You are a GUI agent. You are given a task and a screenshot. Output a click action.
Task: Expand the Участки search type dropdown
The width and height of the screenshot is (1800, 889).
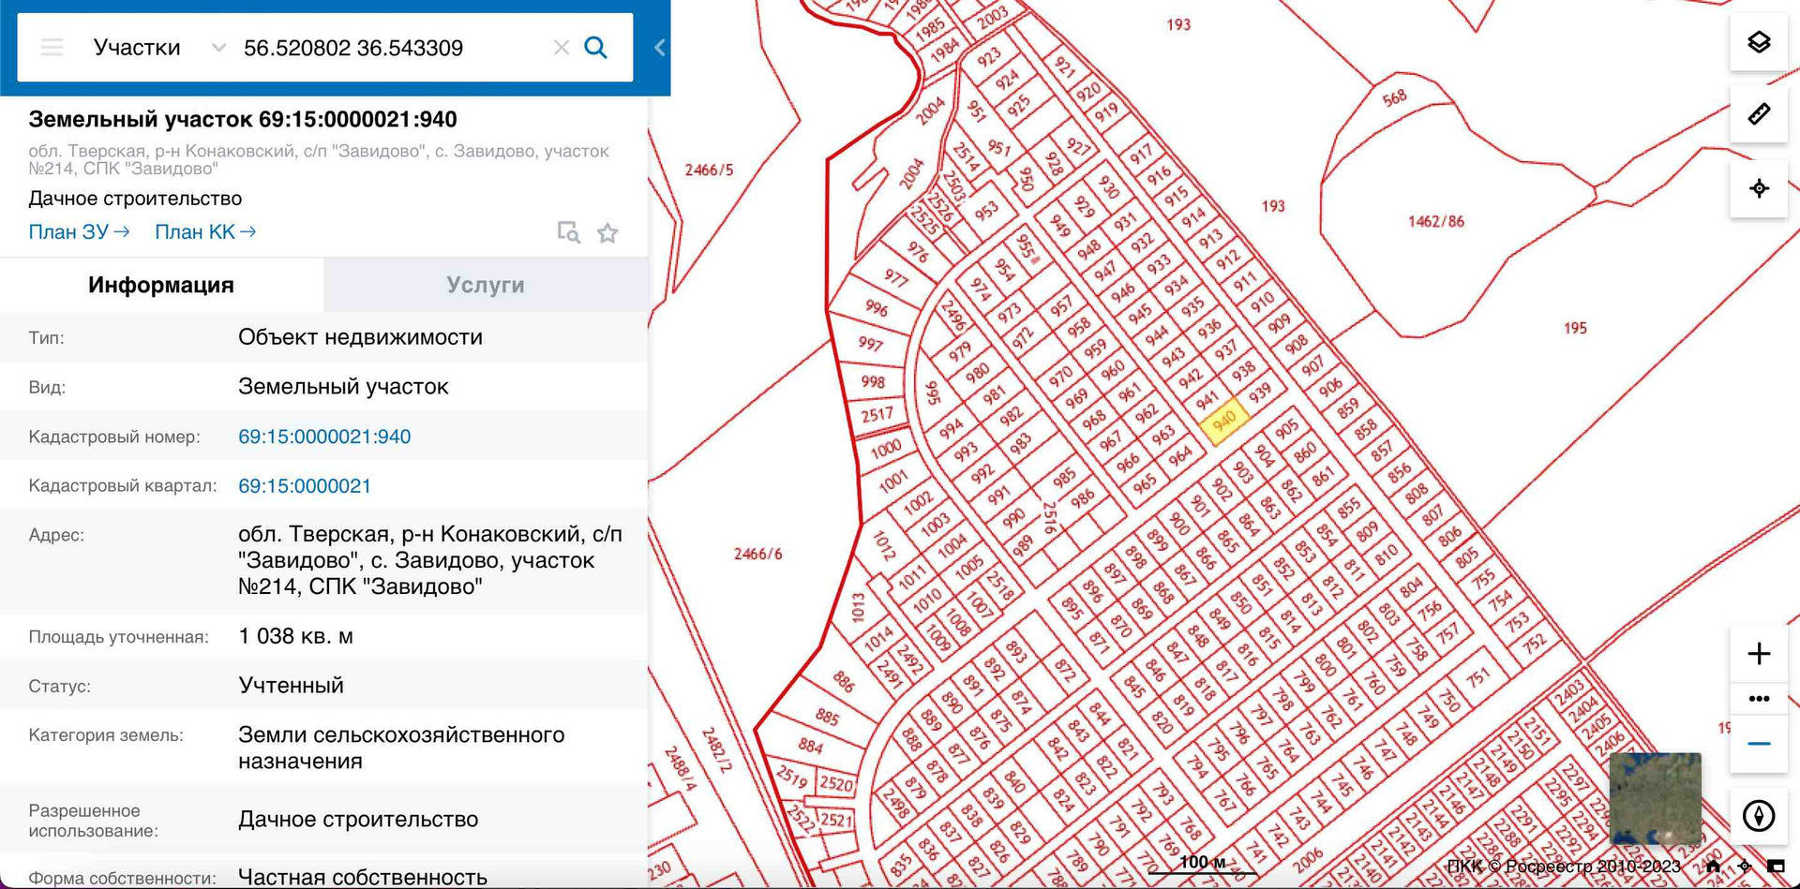click(217, 48)
